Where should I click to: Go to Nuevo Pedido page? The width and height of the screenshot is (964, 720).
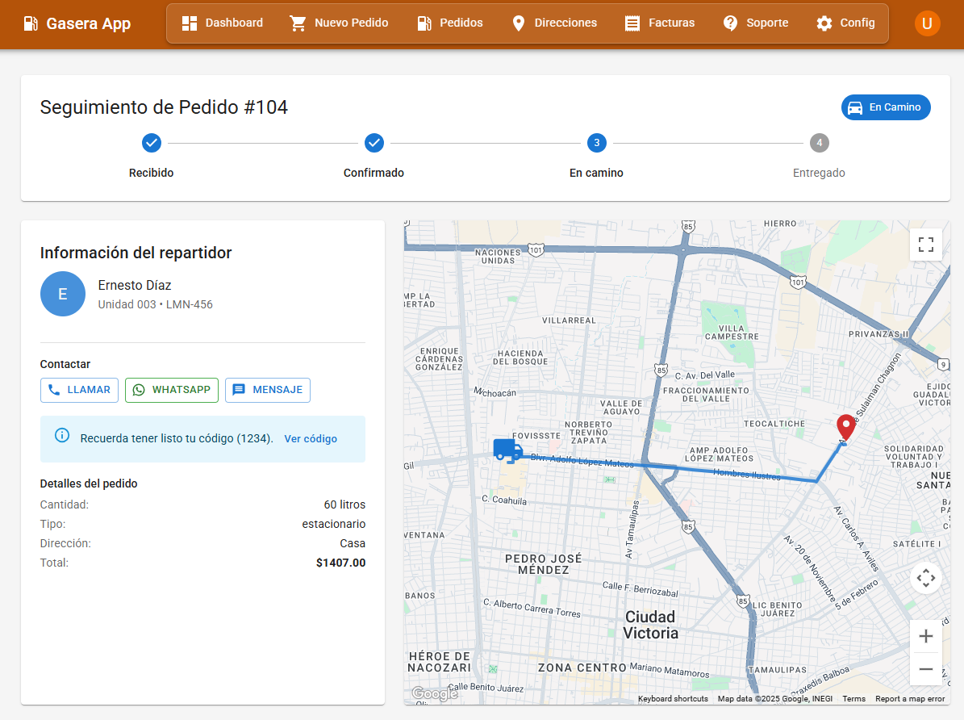(x=340, y=23)
